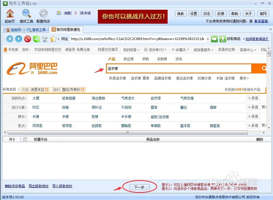Open the 抓取商品 dropdown arrow
This screenshot has width=273, height=200.
click(244, 39)
